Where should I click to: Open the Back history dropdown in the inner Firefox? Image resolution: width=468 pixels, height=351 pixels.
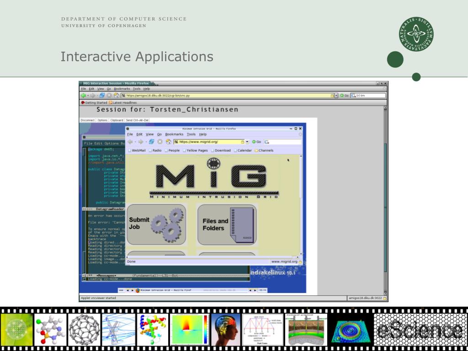(x=135, y=142)
